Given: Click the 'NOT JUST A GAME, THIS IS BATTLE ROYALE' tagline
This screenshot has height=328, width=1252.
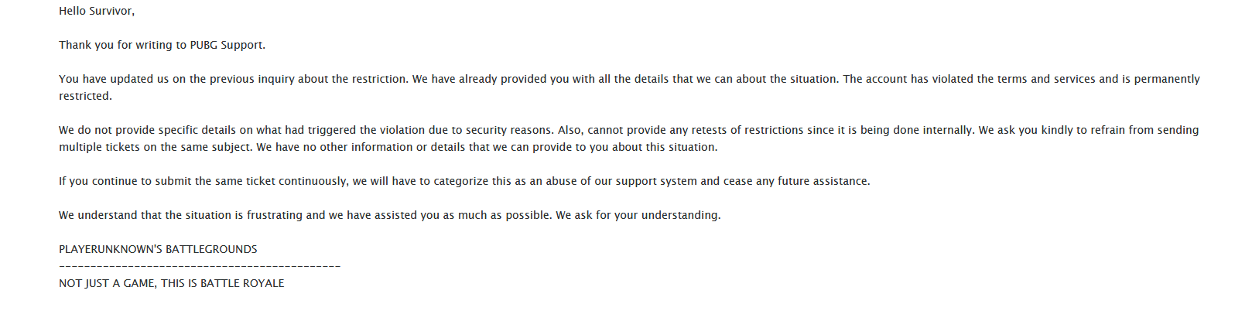Looking at the screenshot, I should 172,283.
